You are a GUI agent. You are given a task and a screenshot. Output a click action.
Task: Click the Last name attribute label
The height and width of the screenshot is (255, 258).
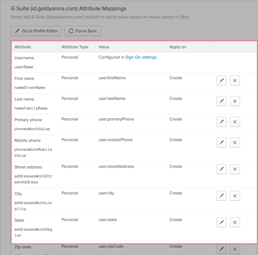coord(24,99)
